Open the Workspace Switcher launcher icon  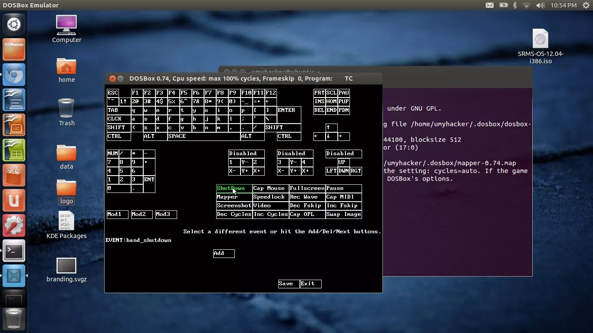tap(14, 299)
